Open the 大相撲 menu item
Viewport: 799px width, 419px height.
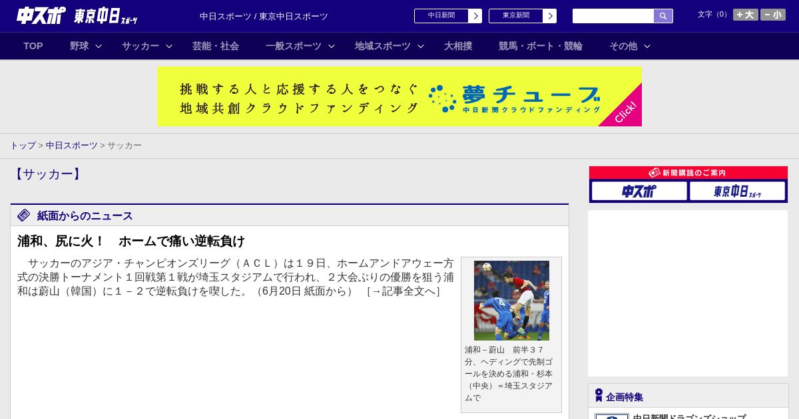pyautogui.click(x=458, y=46)
